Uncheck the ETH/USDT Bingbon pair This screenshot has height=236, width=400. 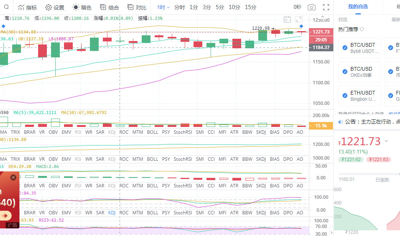pos(345,95)
